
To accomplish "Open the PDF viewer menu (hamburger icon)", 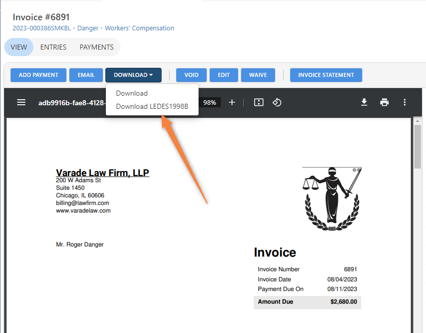I will point(21,102).
